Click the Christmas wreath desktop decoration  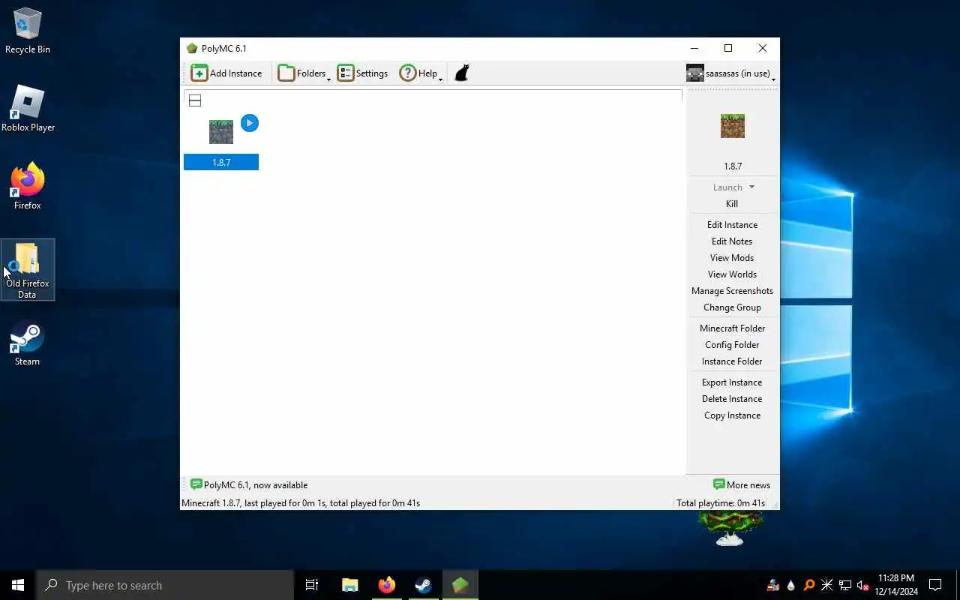point(730,527)
